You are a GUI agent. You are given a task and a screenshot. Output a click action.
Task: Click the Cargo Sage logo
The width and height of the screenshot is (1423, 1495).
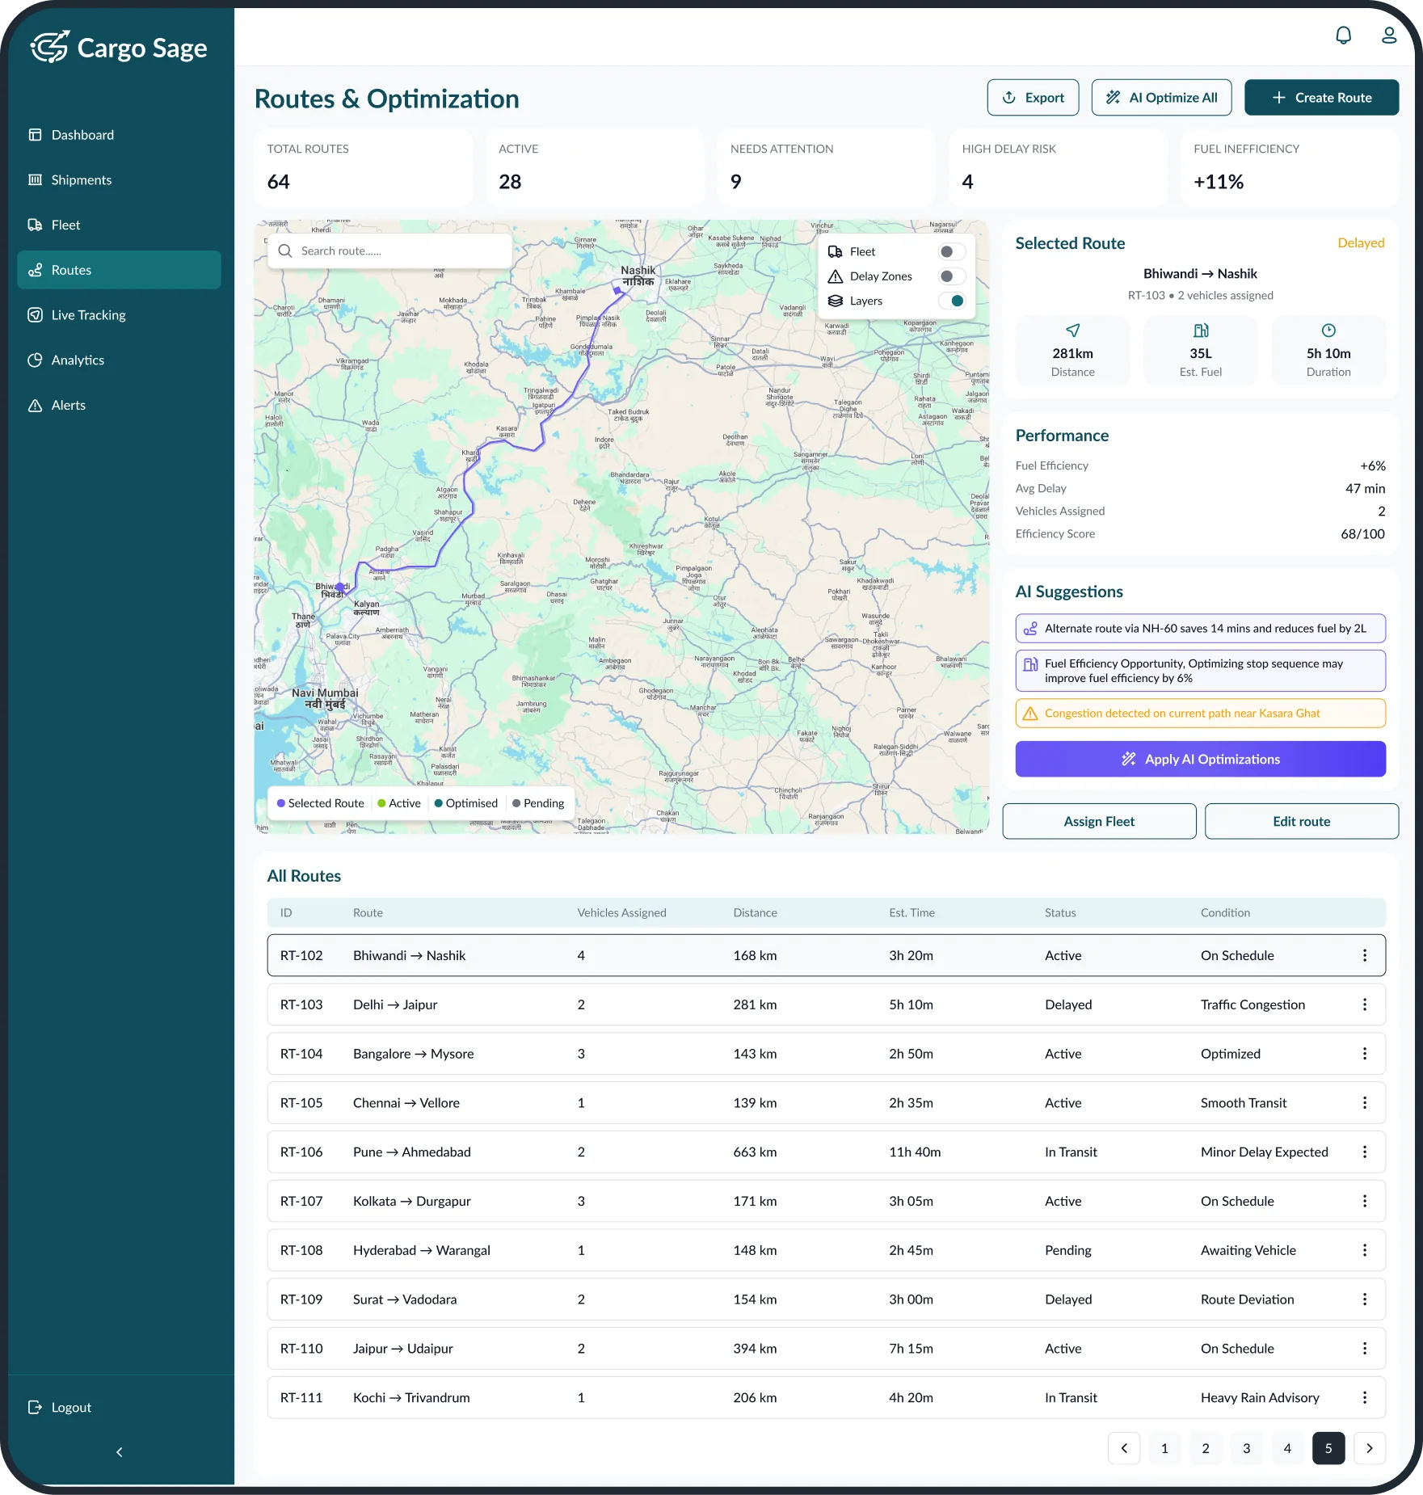point(117,48)
